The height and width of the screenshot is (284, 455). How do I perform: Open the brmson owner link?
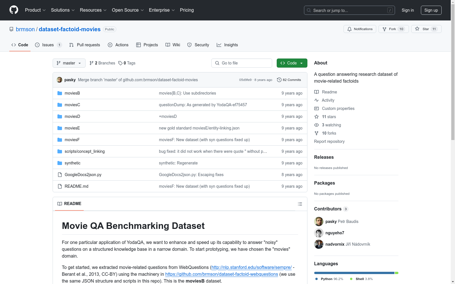25,29
